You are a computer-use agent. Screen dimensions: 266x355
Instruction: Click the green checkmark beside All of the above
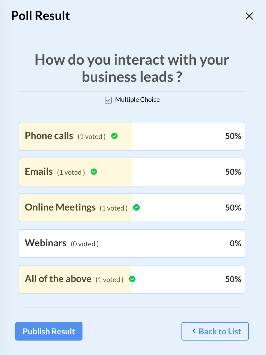pos(132,279)
